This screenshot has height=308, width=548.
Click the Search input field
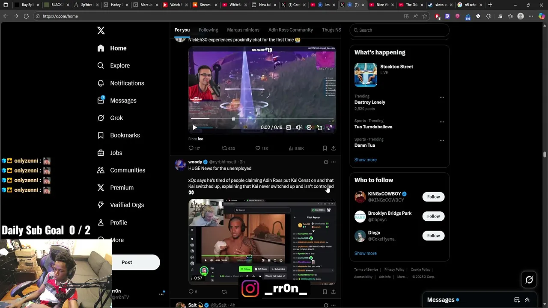pos(399,30)
